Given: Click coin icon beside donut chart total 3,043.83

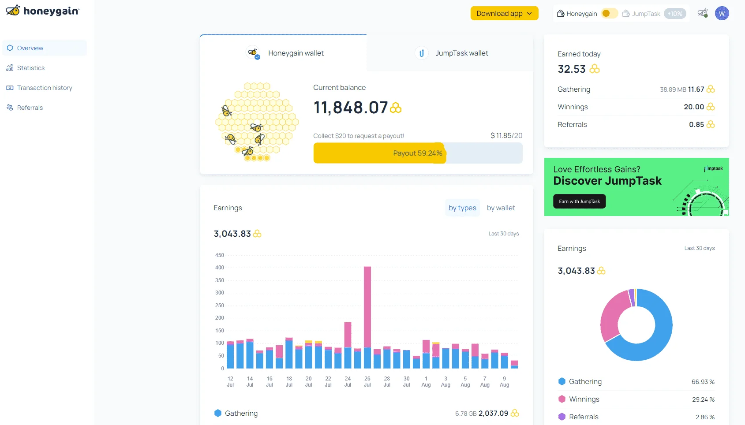Looking at the screenshot, I should pos(601,271).
